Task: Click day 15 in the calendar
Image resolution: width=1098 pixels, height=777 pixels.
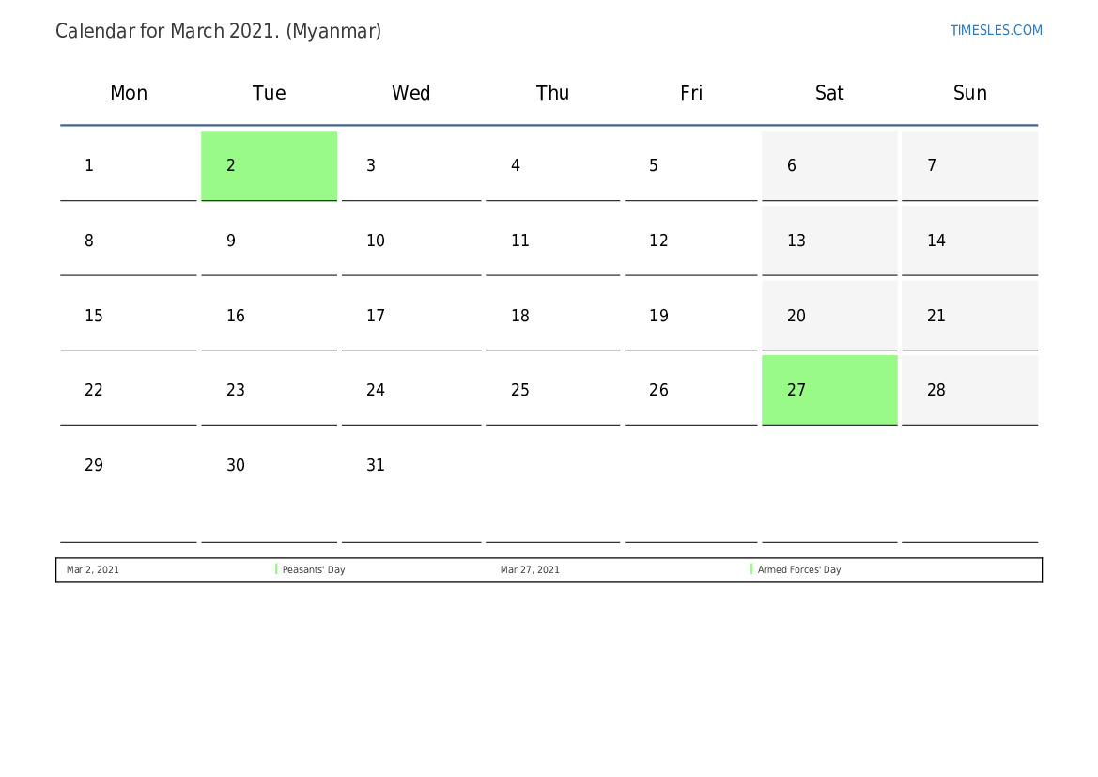Action: click(x=129, y=316)
